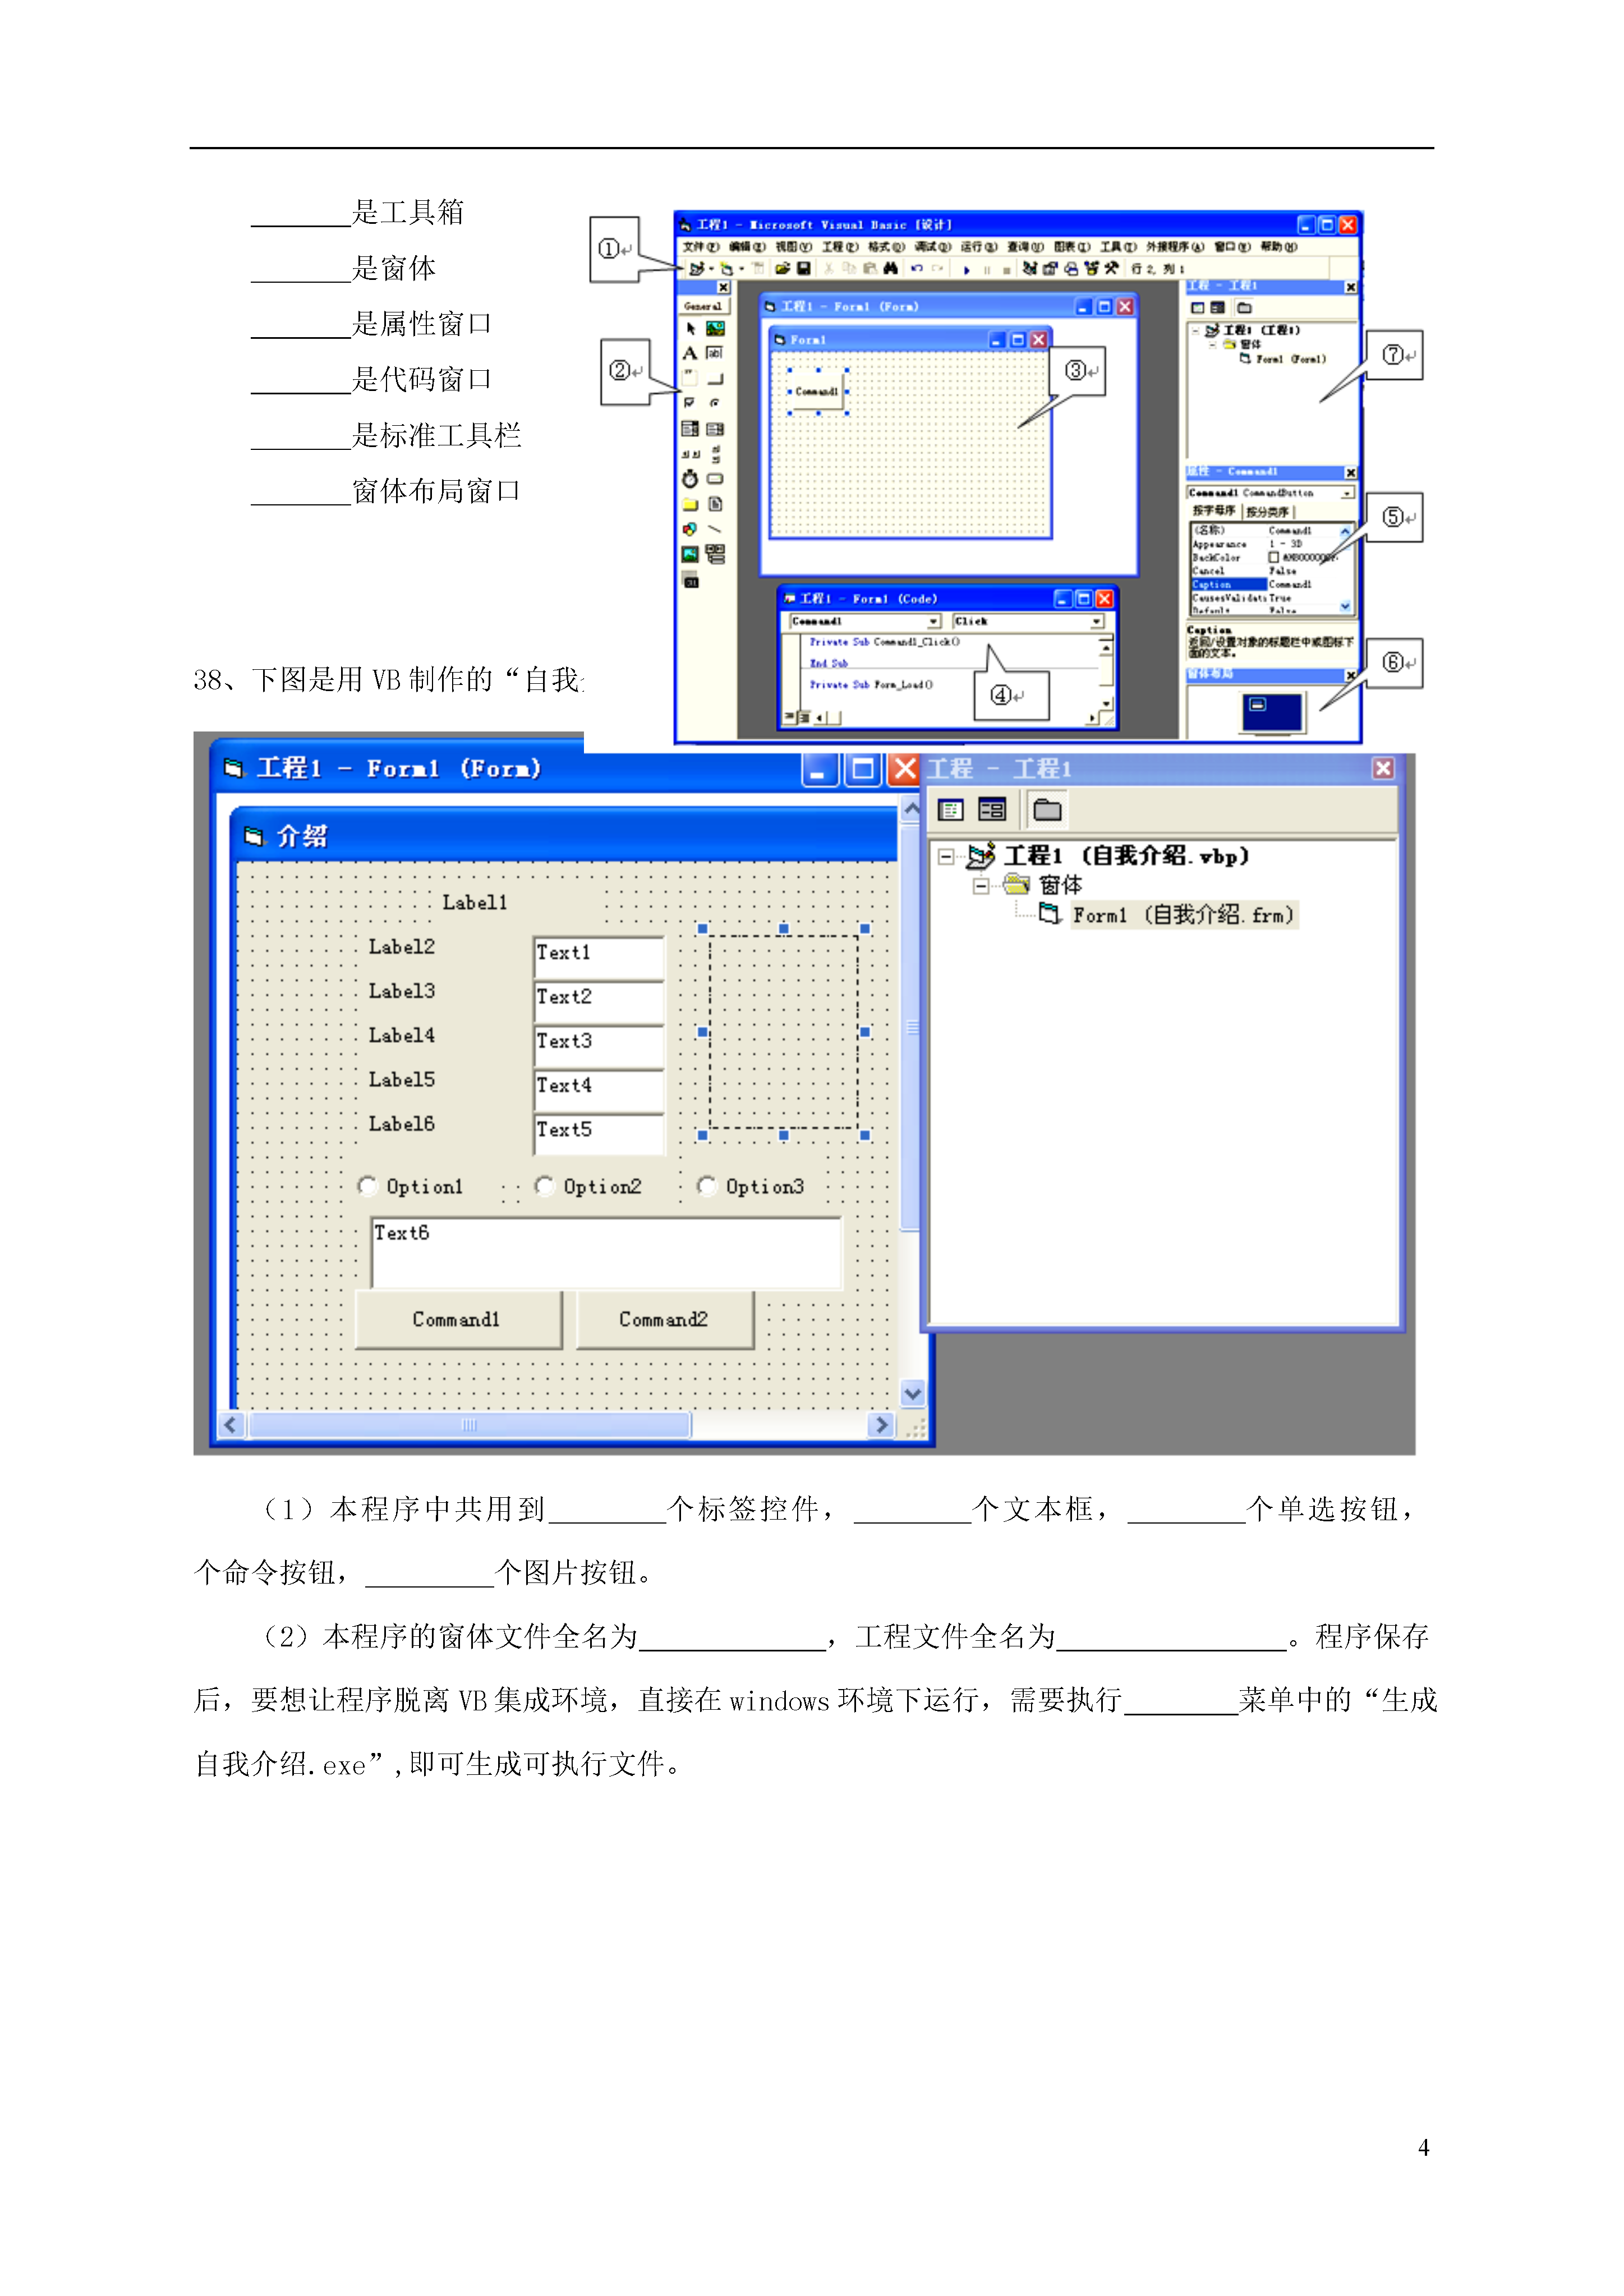Click the General tab of the toolbox

pos(703,307)
